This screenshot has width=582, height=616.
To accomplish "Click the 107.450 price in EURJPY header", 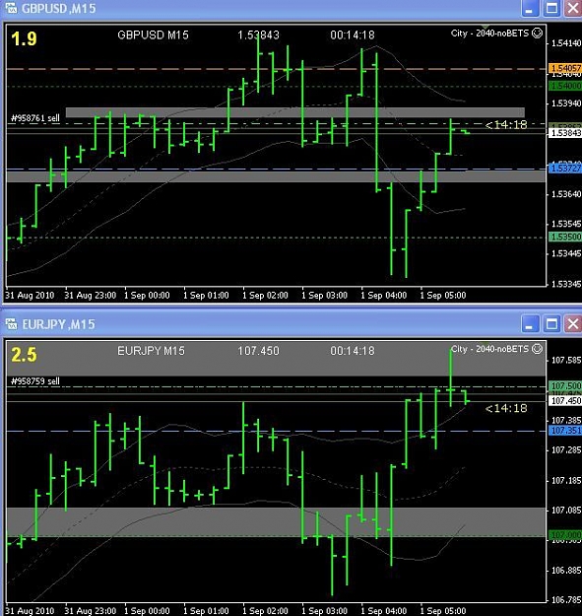I will click(x=258, y=351).
